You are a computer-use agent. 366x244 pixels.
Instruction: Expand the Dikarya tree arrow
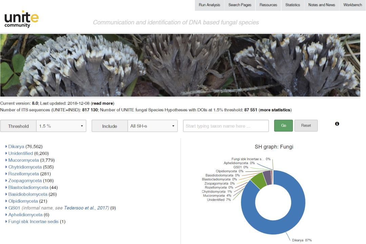pos(6,146)
